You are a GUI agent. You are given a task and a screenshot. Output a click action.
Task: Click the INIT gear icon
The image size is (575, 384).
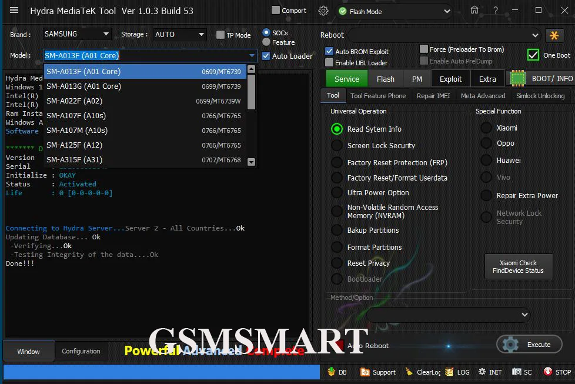point(482,372)
